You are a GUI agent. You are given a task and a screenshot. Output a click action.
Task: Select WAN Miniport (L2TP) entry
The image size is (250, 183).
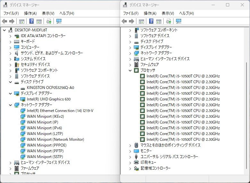tap(45, 134)
